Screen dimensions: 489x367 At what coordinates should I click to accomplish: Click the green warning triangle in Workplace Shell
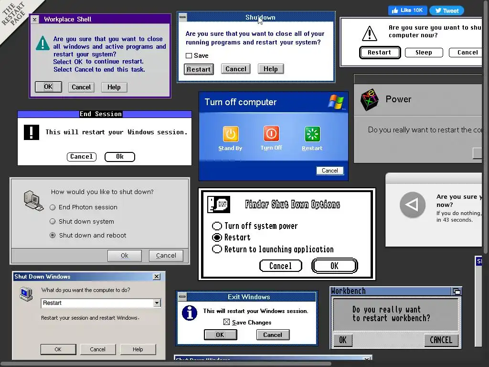43,43
